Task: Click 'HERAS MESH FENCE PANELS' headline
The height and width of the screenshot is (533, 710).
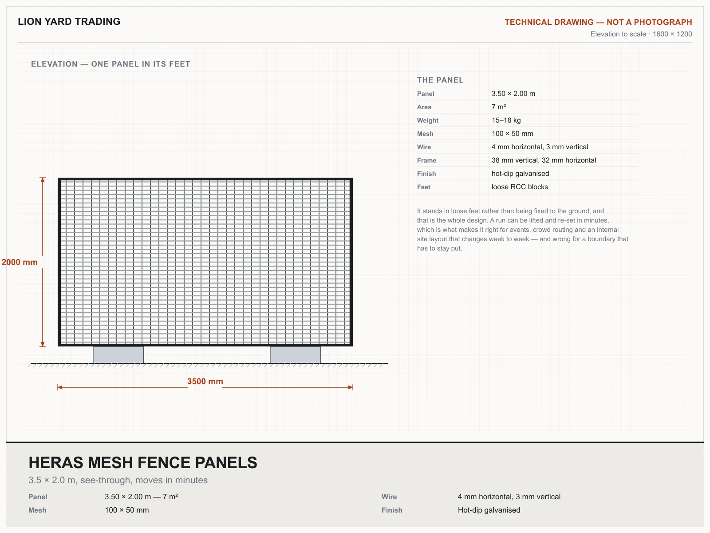Action: (x=143, y=463)
